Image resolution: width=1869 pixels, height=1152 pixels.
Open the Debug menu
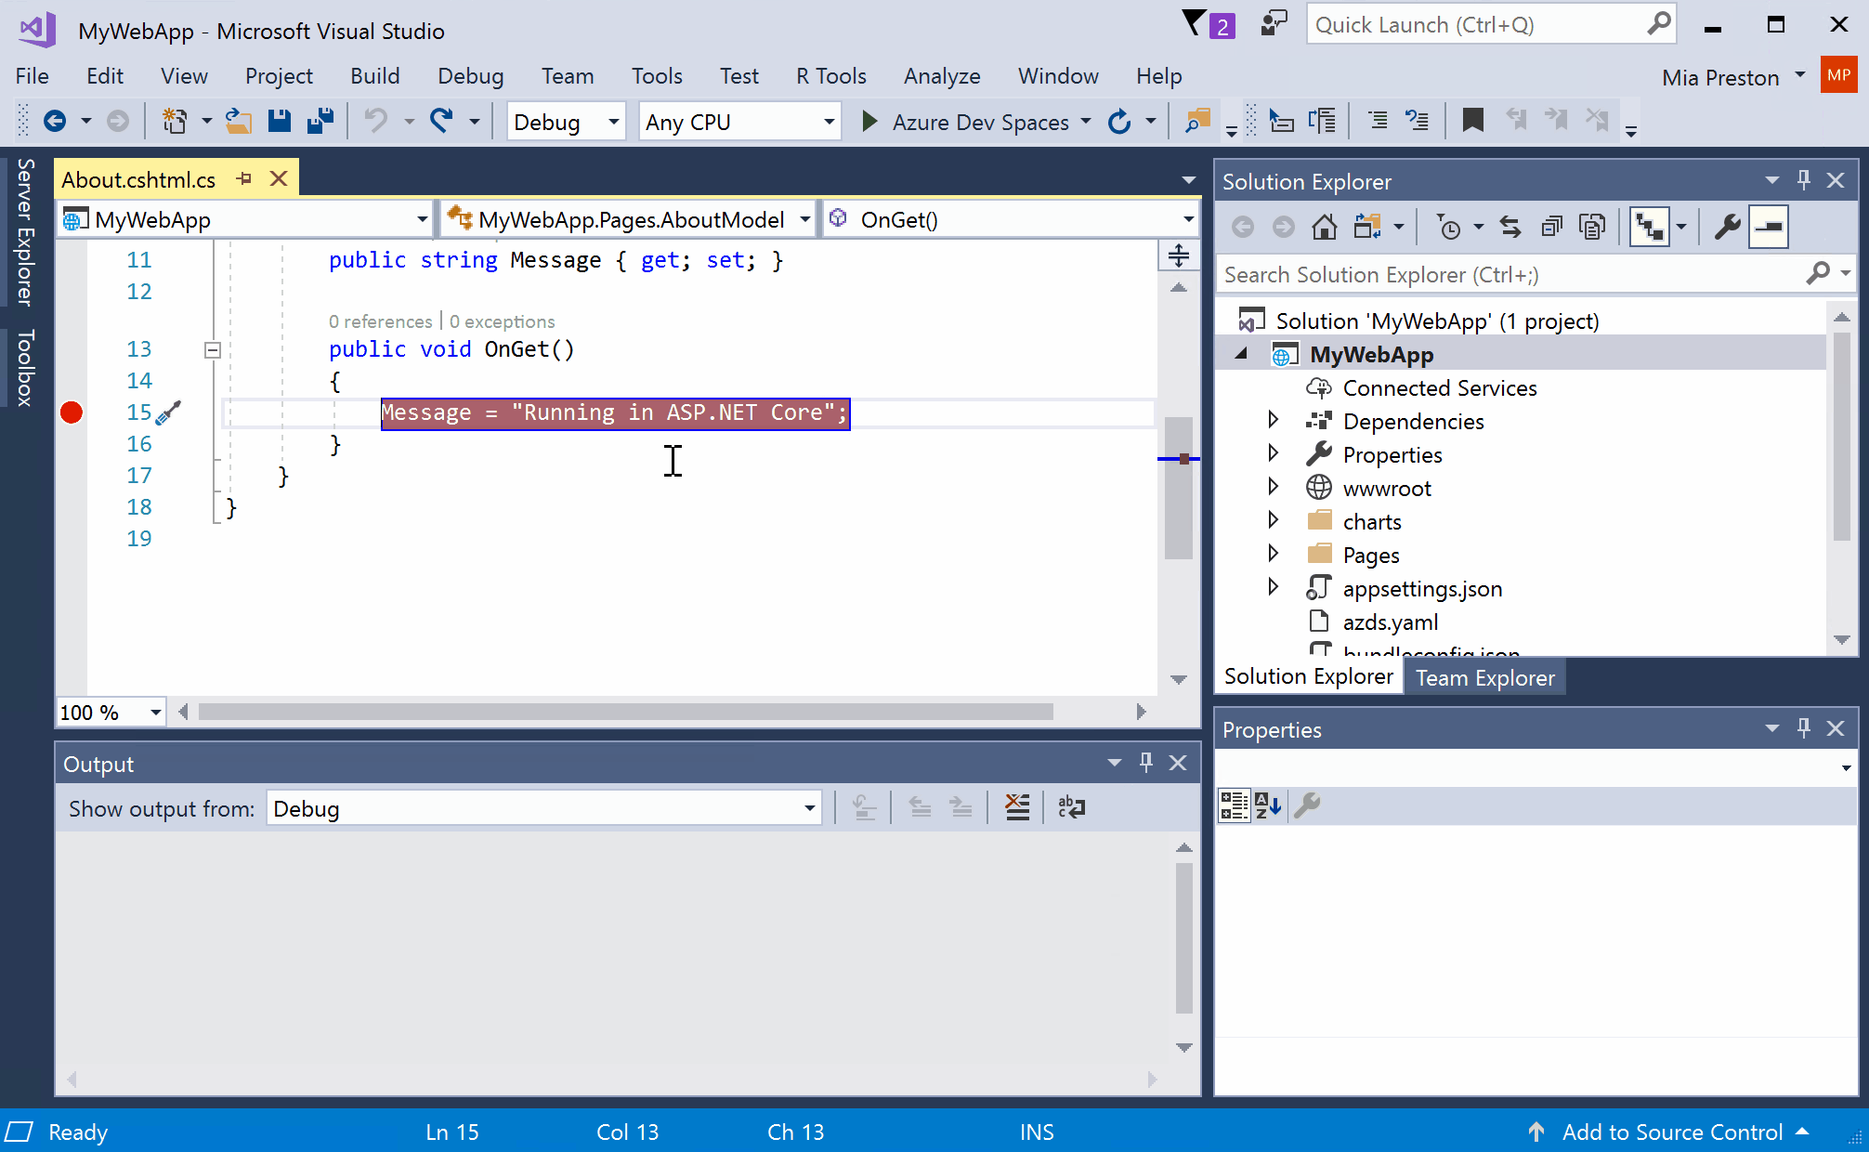(470, 76)
